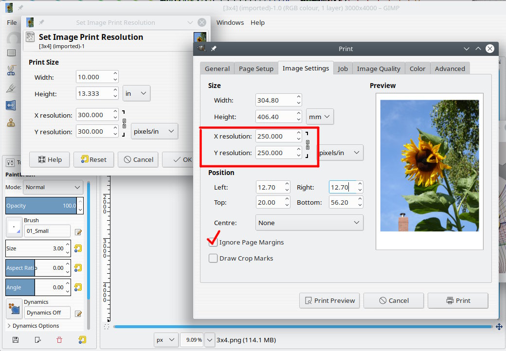Edit the 01_Small brush
The width and height of the screenshot is (506, 351).
78,232
